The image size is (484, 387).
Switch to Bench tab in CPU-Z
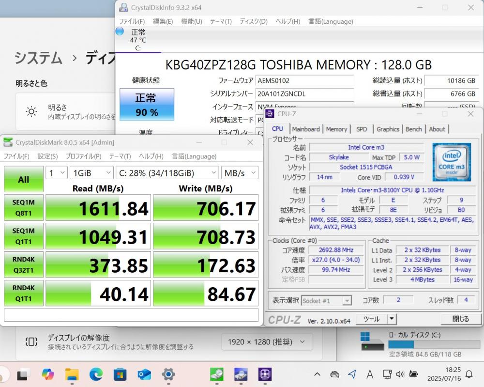414,129
